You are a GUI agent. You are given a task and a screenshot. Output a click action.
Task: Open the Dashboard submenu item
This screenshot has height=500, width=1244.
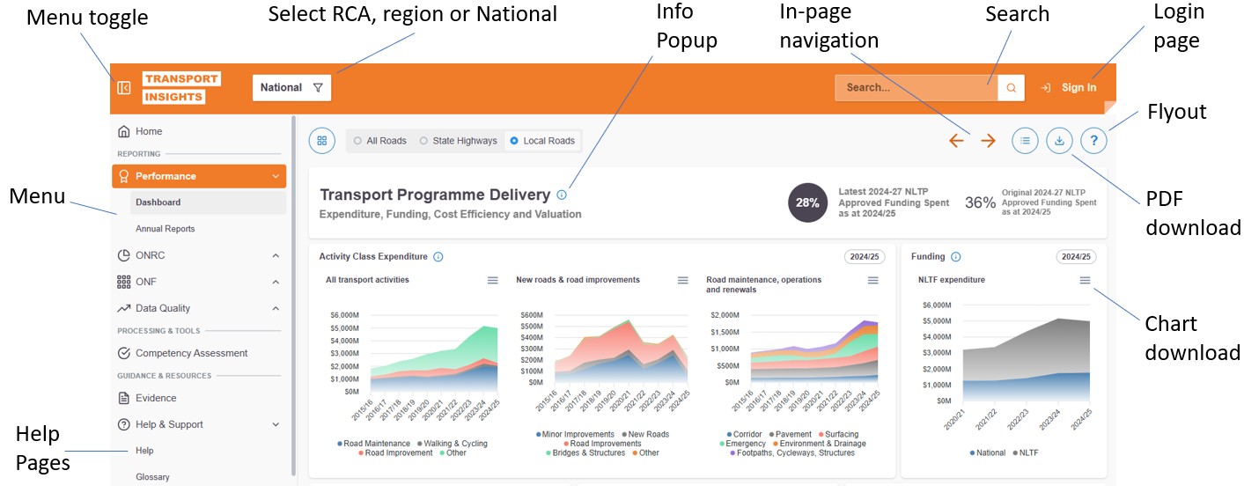coord(209,202)
